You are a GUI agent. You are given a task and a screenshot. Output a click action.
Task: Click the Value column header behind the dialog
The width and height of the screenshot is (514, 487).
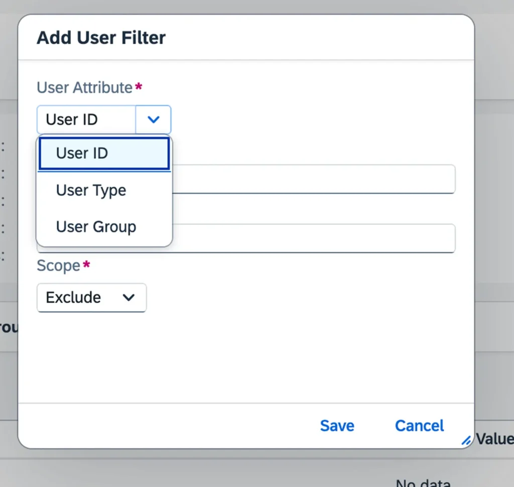coord(494,439)
